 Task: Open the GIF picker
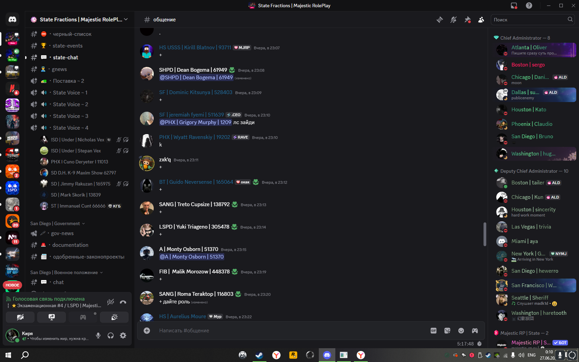(434, 331)
